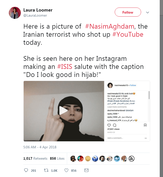Click the retweet arrows icon
Viewport: 163px width, 177px height.
[x=46, y=170]
